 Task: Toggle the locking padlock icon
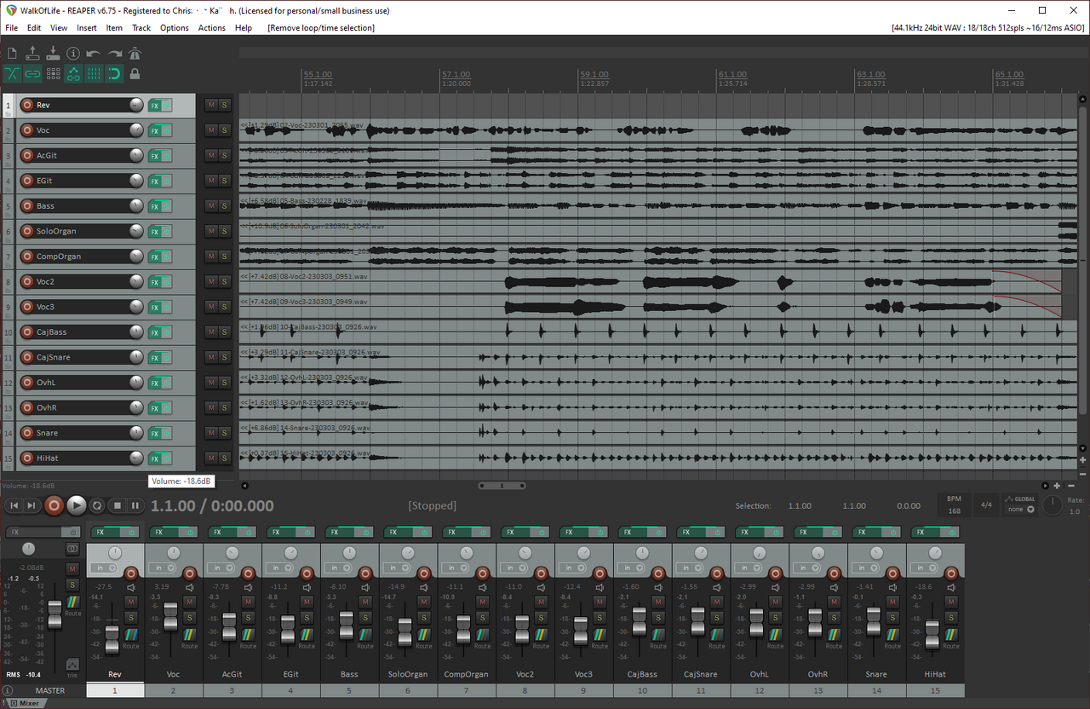pos(135,74)
